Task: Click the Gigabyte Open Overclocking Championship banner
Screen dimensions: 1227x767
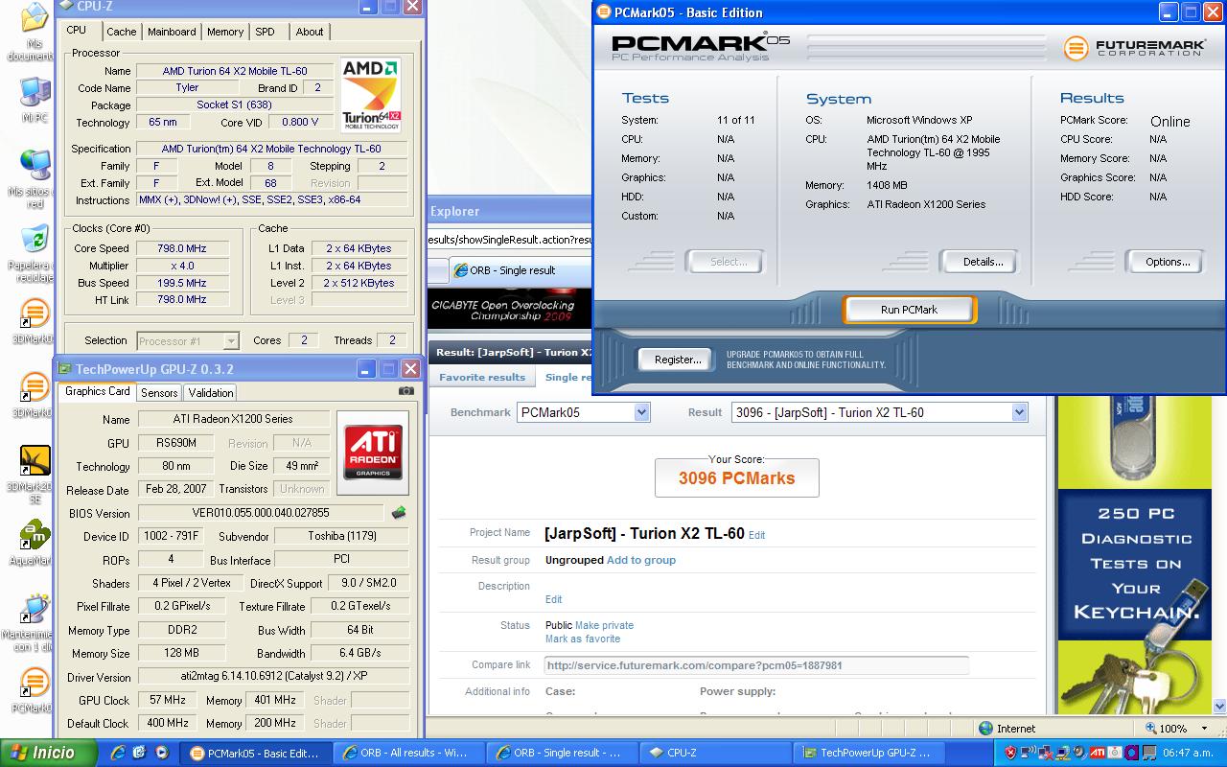Action: coord(509,309)
